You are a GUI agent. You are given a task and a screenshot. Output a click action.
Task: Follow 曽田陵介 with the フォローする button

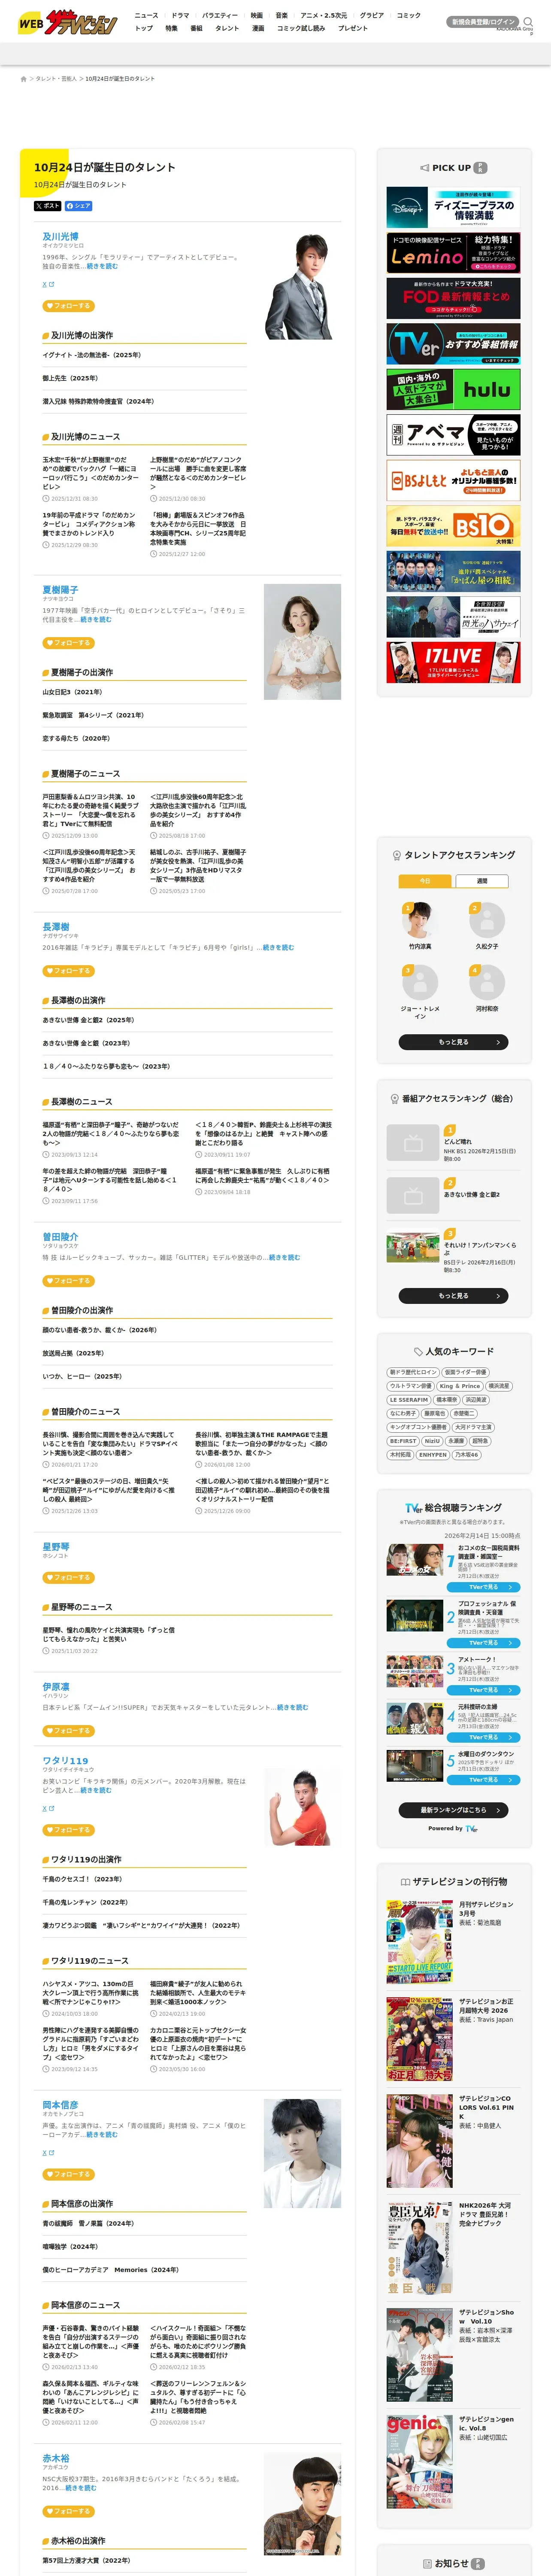(69, 1281)
